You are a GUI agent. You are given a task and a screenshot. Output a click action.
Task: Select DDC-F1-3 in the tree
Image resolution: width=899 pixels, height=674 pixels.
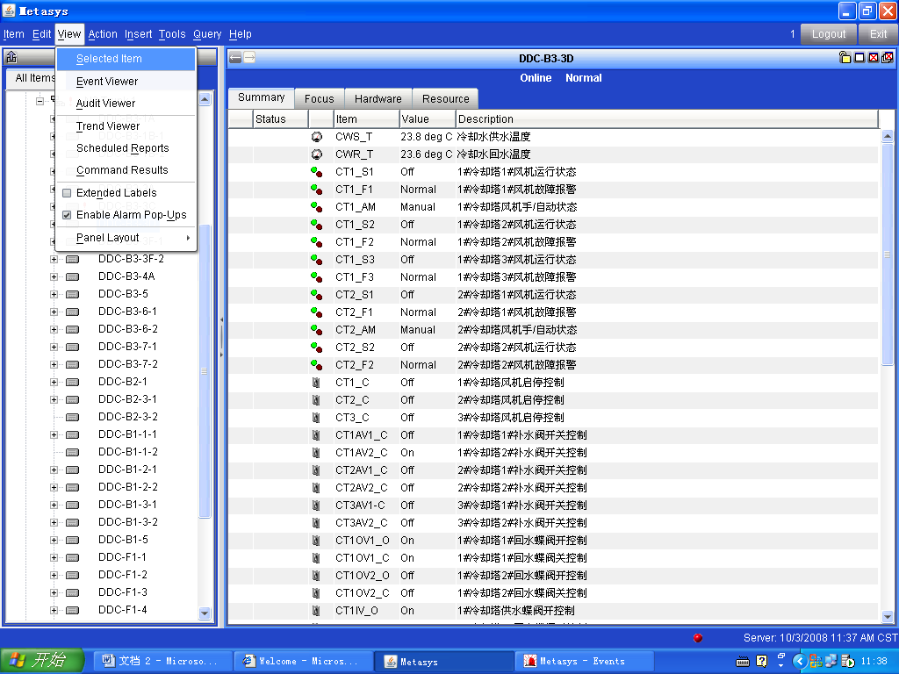pyautogui.click(x=122, y=592)
